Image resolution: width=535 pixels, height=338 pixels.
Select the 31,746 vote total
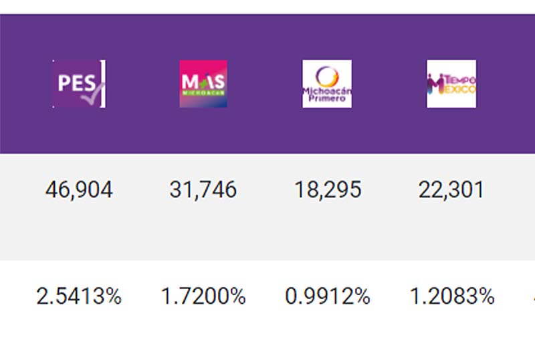click(203, 190)
